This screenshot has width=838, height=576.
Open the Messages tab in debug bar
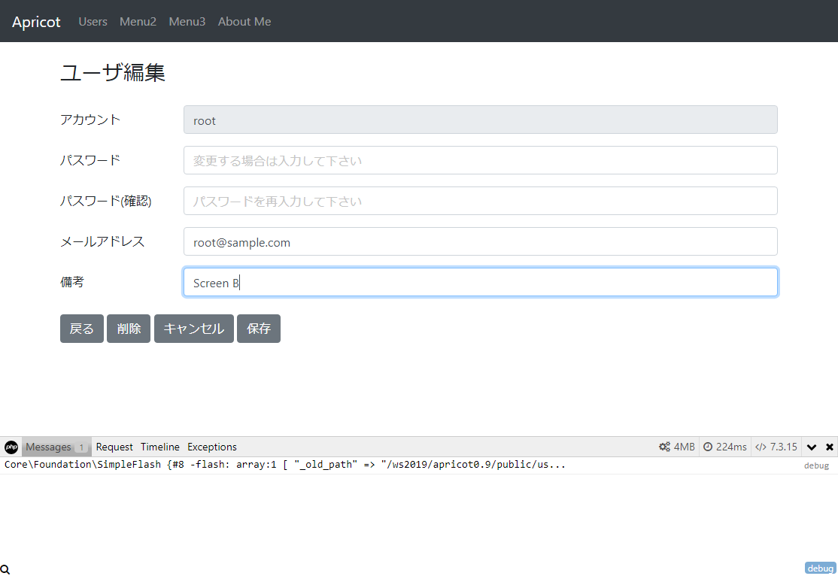(x=49, y=447)
